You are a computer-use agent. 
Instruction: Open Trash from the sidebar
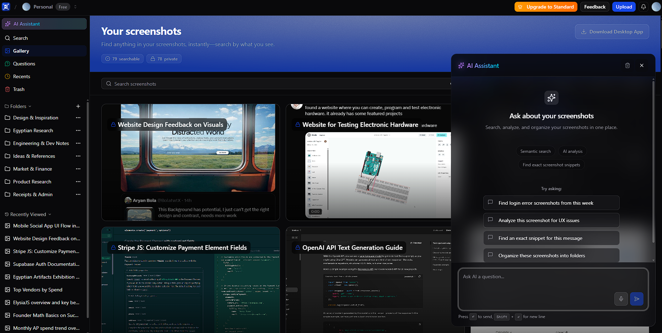click(18, 89)
